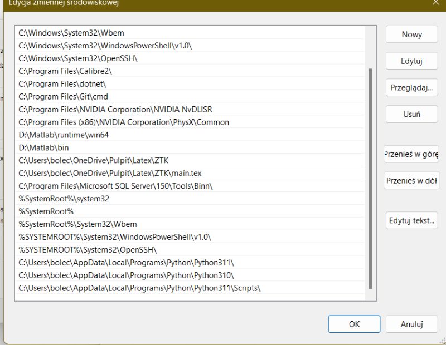
Task: Open Edytuj tekst... editor
Action: 411,220
